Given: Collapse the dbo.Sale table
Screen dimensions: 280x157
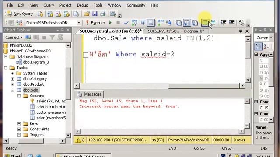Looking at the screenshot, I should (12, 90).
